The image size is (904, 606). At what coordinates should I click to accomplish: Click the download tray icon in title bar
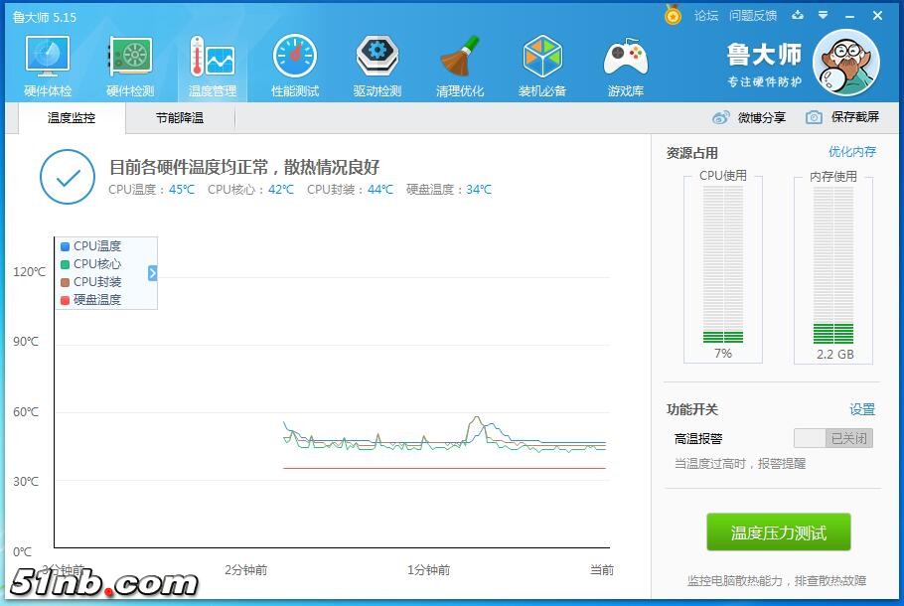coord(798,16)
